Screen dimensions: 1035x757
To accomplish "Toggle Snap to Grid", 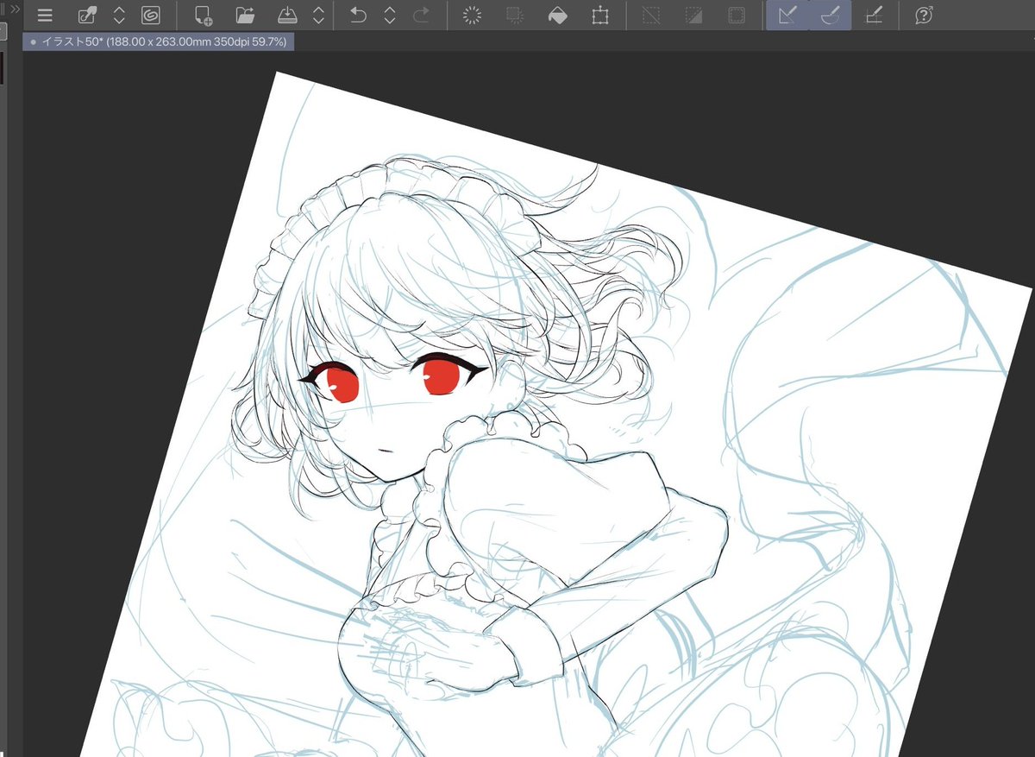I will pos(873,16).
